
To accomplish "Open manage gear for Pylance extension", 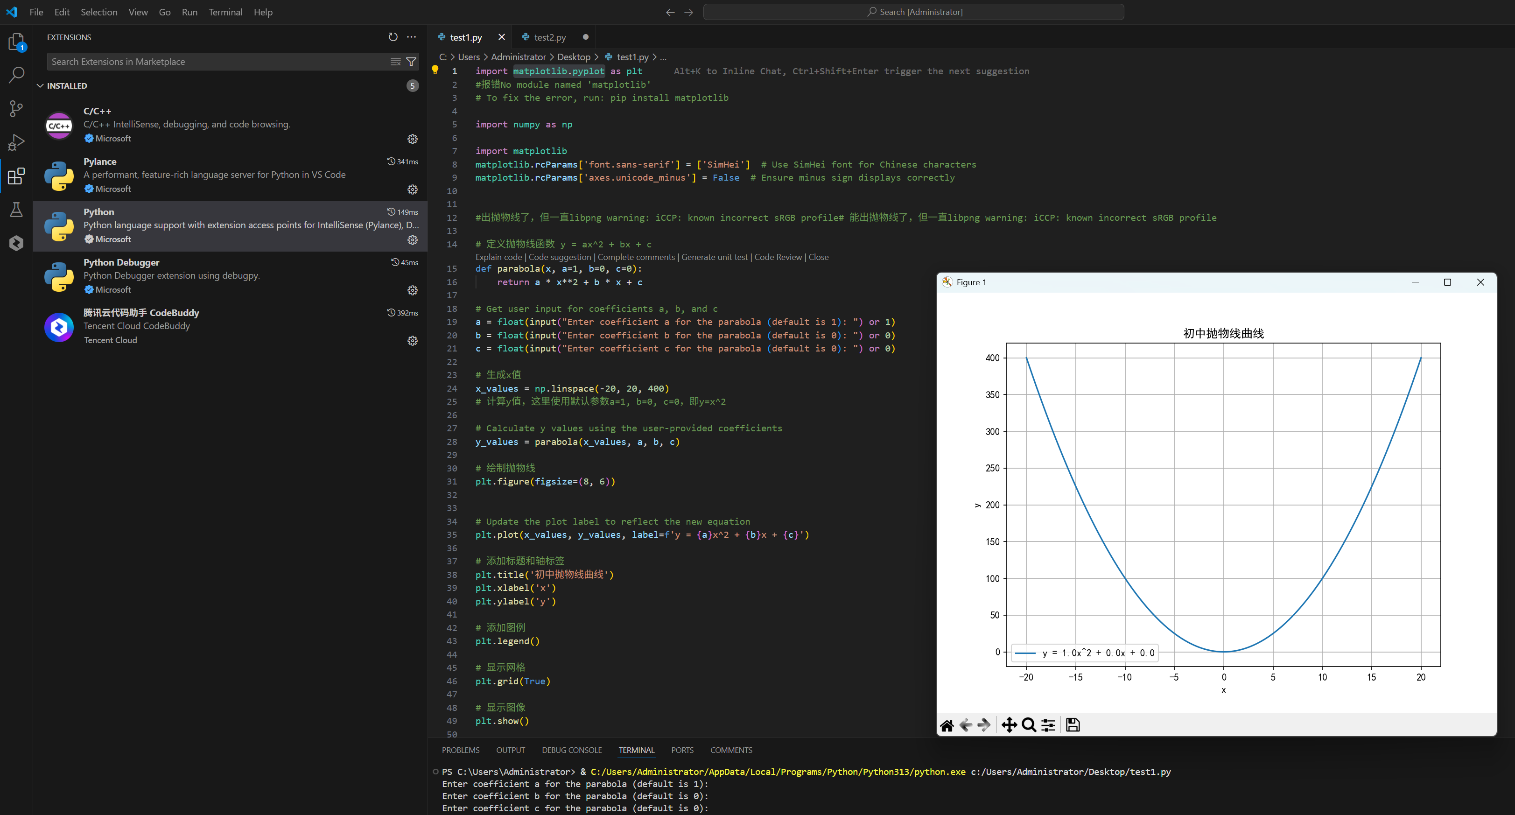I will [412, 190].
